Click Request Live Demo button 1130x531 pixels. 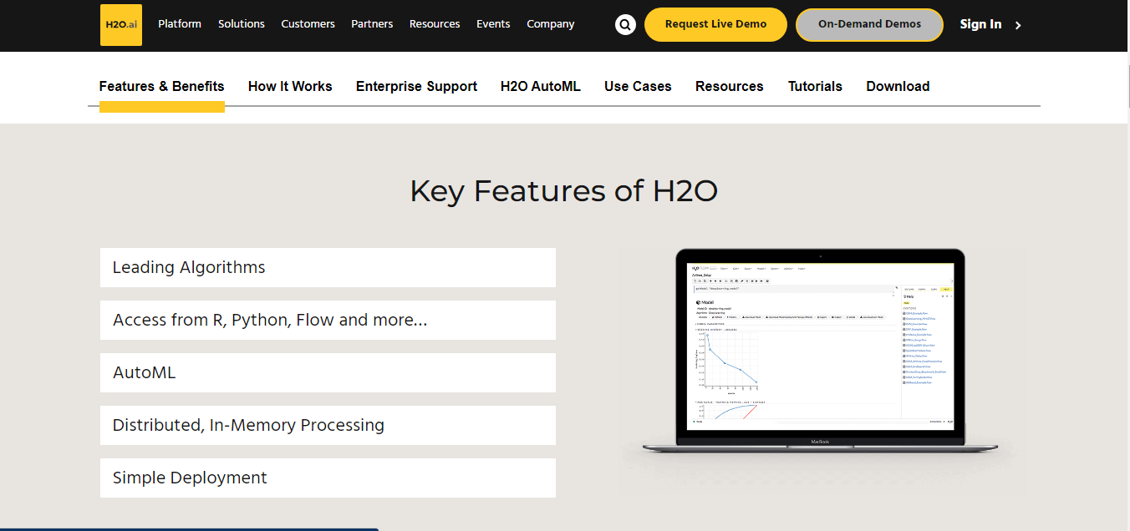[715, 24]
